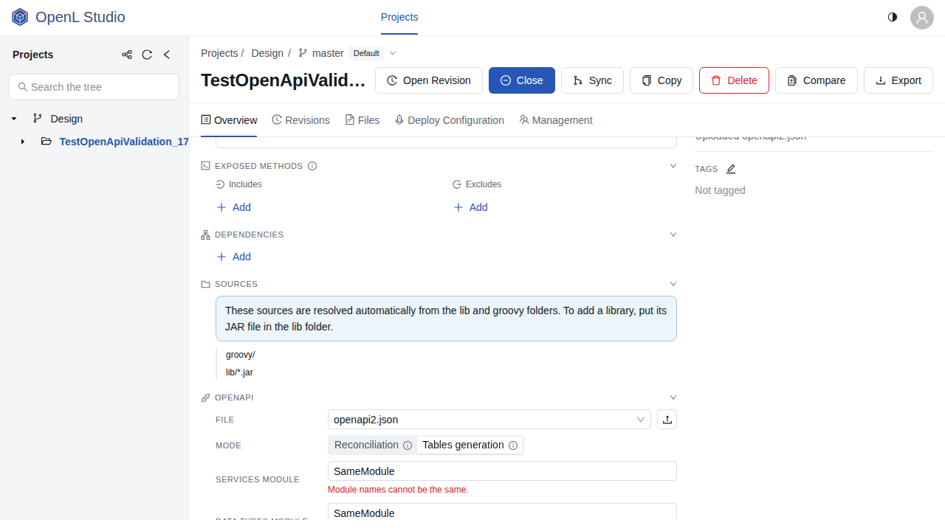Collapse the Dependencies section
Screen dimensions: 945x531
tap(673, 235)
